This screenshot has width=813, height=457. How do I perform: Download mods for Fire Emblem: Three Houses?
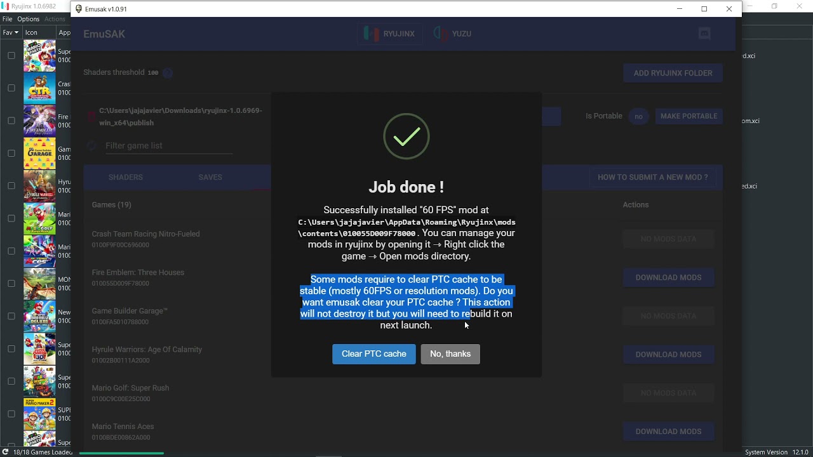pos(668,277)
